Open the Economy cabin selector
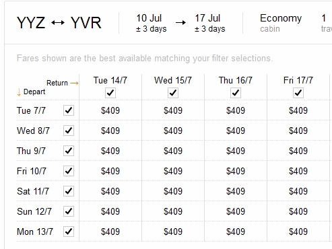Image resolution: width=332 pixels, height=249 pixels. pos(281,23)
